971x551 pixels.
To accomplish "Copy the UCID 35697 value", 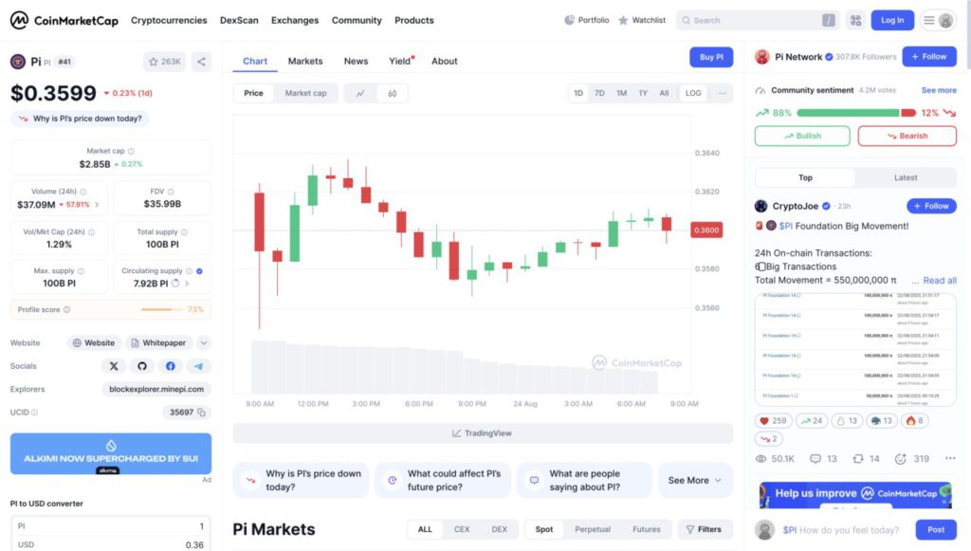I will (x=202, y=413).
